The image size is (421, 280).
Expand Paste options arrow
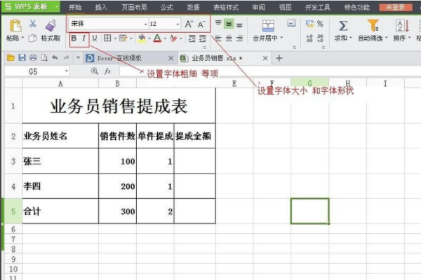point(22,38)
